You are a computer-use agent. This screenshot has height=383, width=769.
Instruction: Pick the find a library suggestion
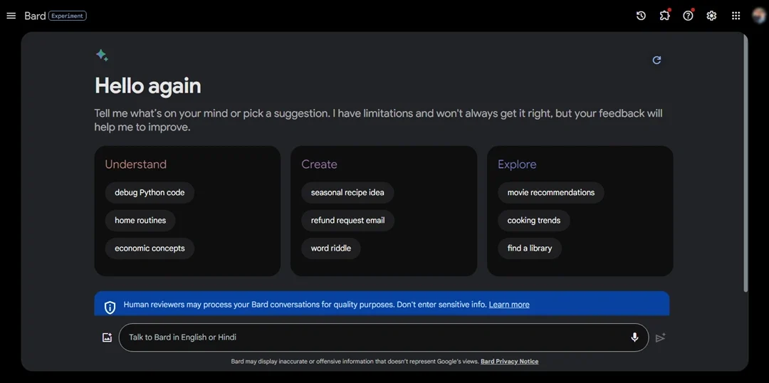(x=530, y=248)
